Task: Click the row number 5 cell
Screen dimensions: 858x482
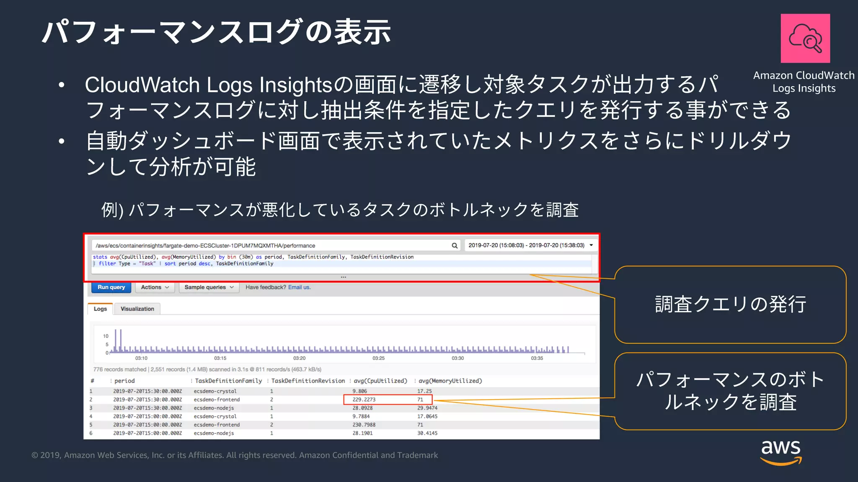Action: click(x=90, y=425)
